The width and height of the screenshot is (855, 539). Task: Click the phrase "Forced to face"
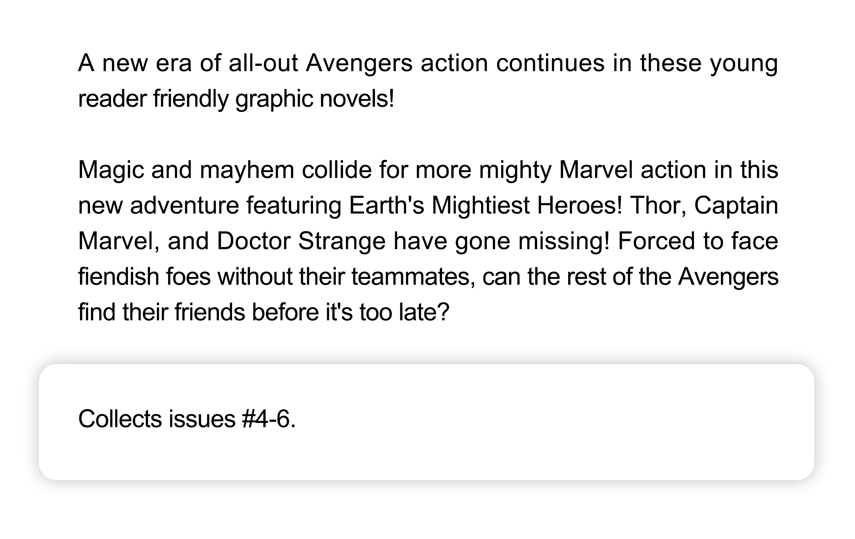(698, 241)
